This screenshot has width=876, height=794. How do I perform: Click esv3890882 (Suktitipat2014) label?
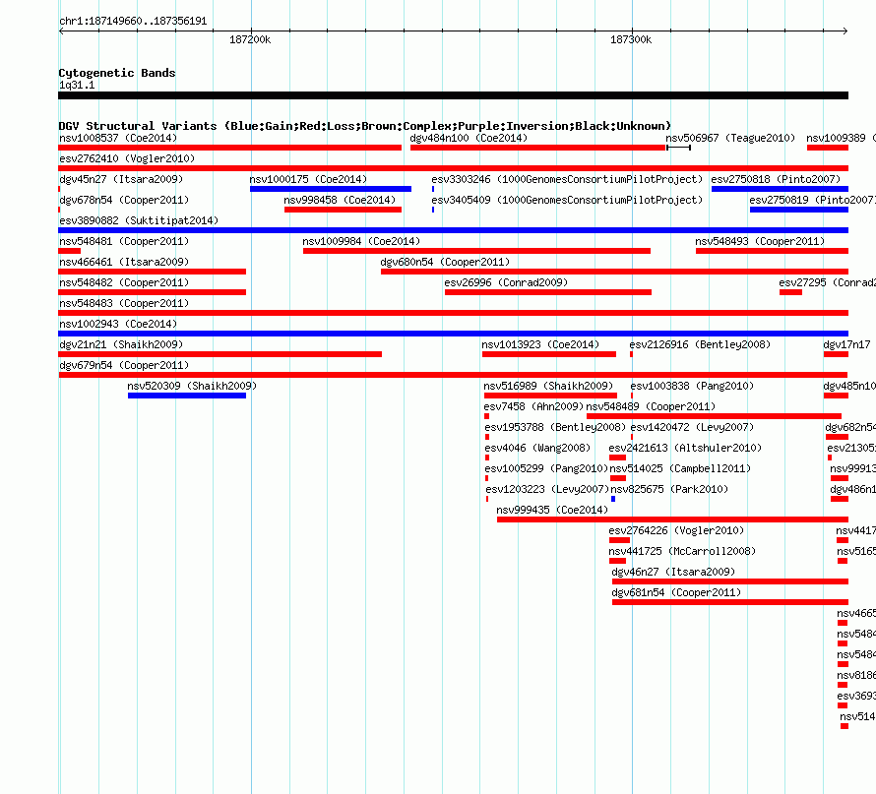point(139,220)
